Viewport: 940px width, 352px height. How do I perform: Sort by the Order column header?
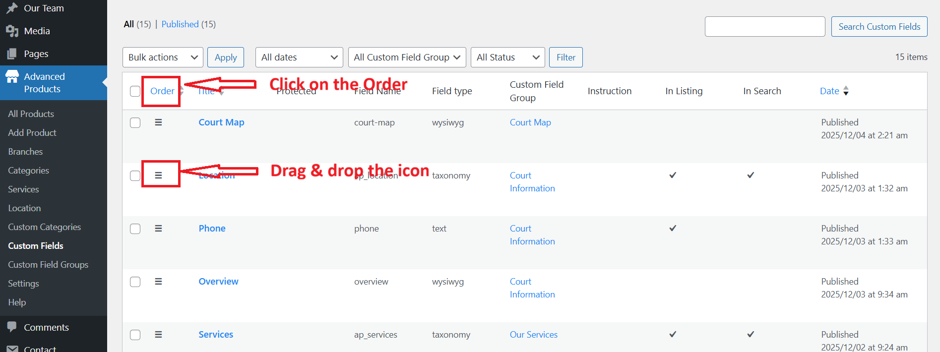(162, 91)
